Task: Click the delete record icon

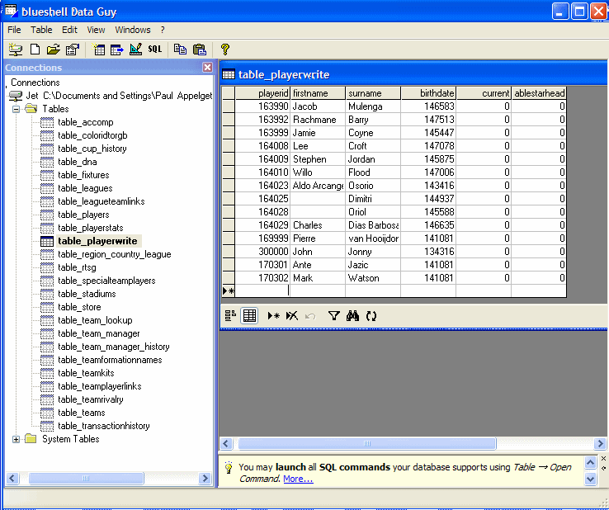Action: pyautogui.click(x=291, y=315)
